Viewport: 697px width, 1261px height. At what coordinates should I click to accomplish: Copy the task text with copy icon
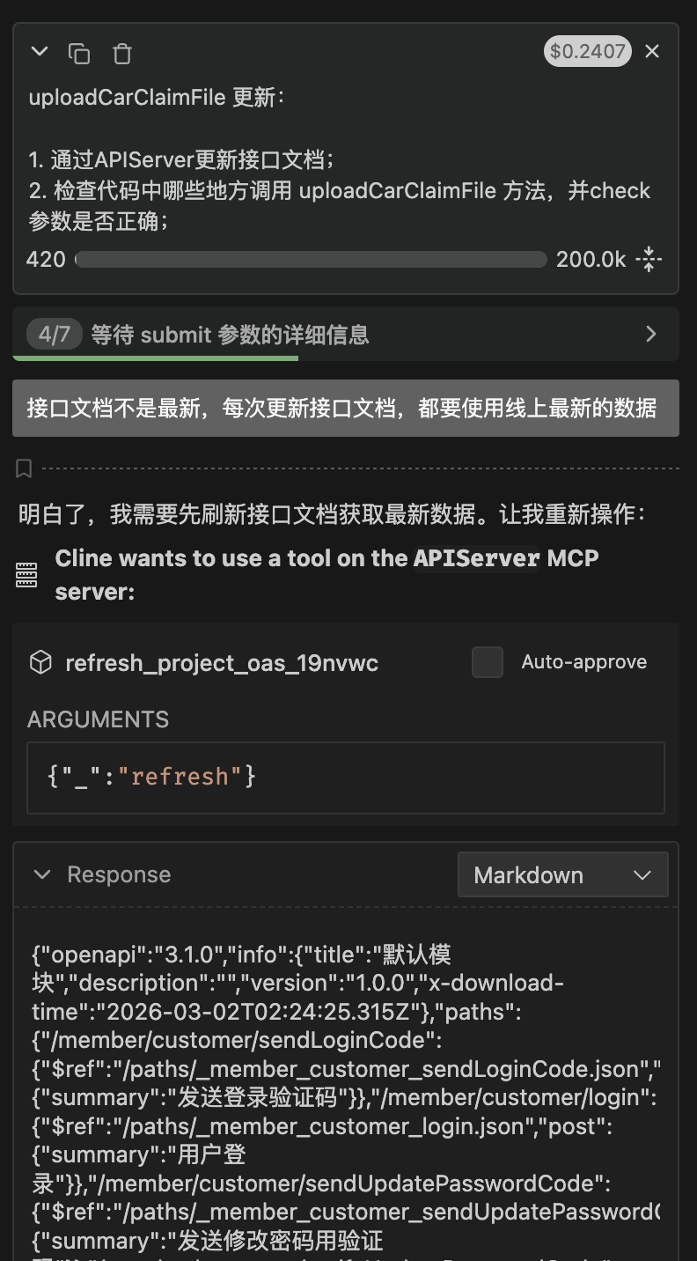click(x=79, y=53)
